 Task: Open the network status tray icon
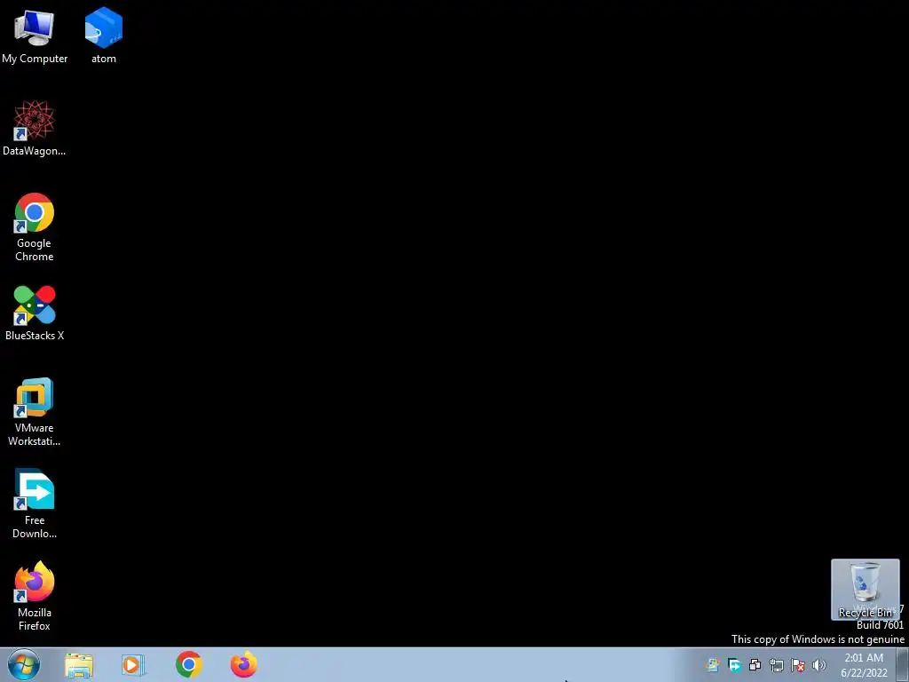tap(777, 665)
